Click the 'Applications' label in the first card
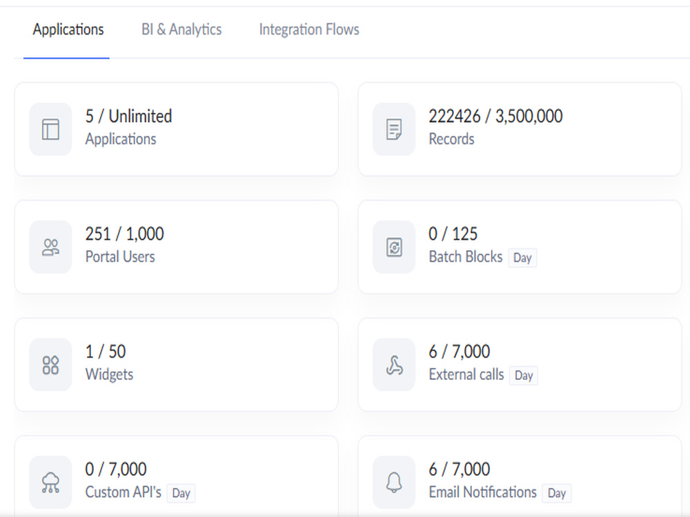 [121, 139]
